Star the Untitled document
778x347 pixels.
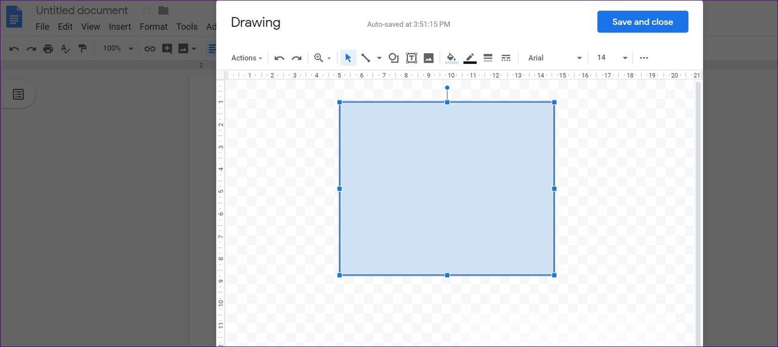pos(146,11)
